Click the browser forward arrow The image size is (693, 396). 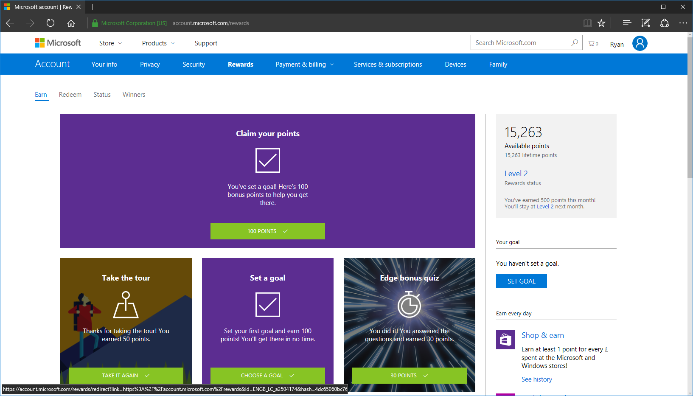(30, 23)
